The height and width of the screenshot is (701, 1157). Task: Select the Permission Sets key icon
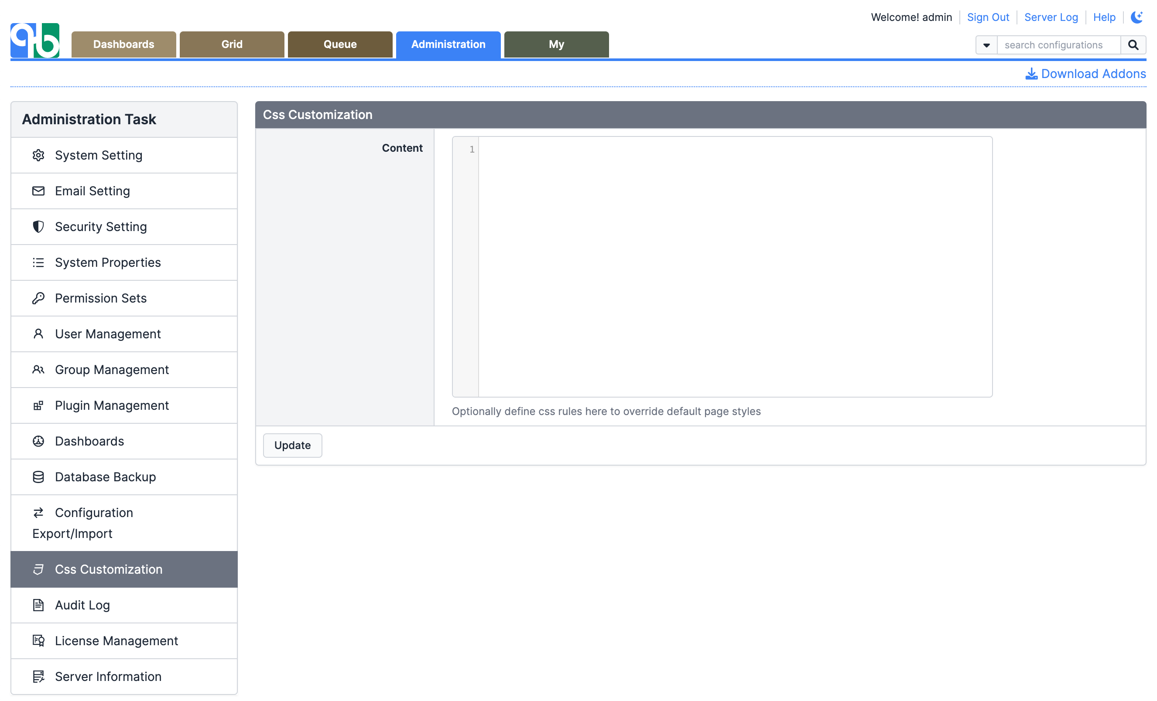coord(38,298)
